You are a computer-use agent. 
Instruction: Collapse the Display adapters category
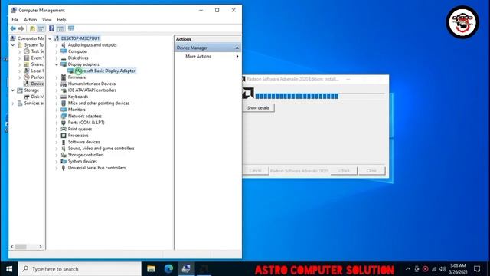click(x=57, y=64)
